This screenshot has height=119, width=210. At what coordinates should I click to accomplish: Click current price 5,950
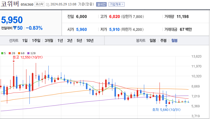click(x=12, y=20)
